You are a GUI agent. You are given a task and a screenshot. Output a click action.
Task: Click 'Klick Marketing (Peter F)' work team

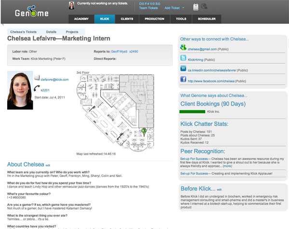[x=48, y=59]
